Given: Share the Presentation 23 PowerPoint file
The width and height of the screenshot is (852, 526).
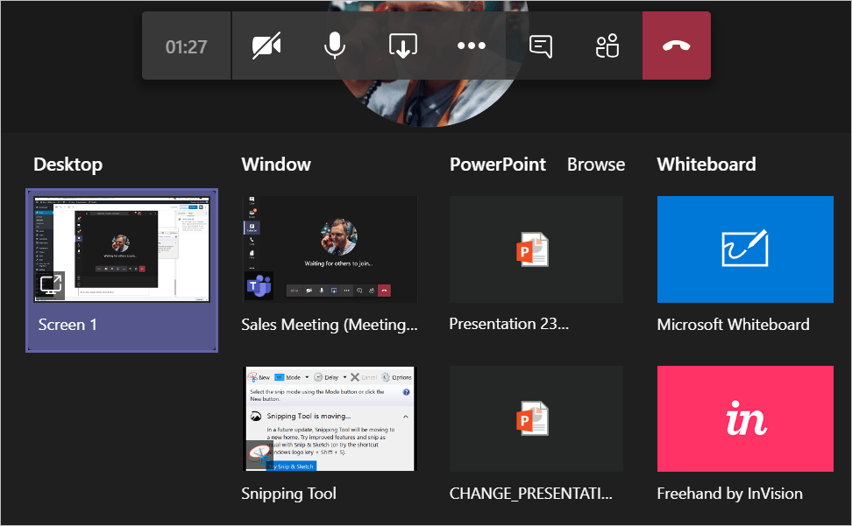Looking at the screenshot, I should (536, 249).
